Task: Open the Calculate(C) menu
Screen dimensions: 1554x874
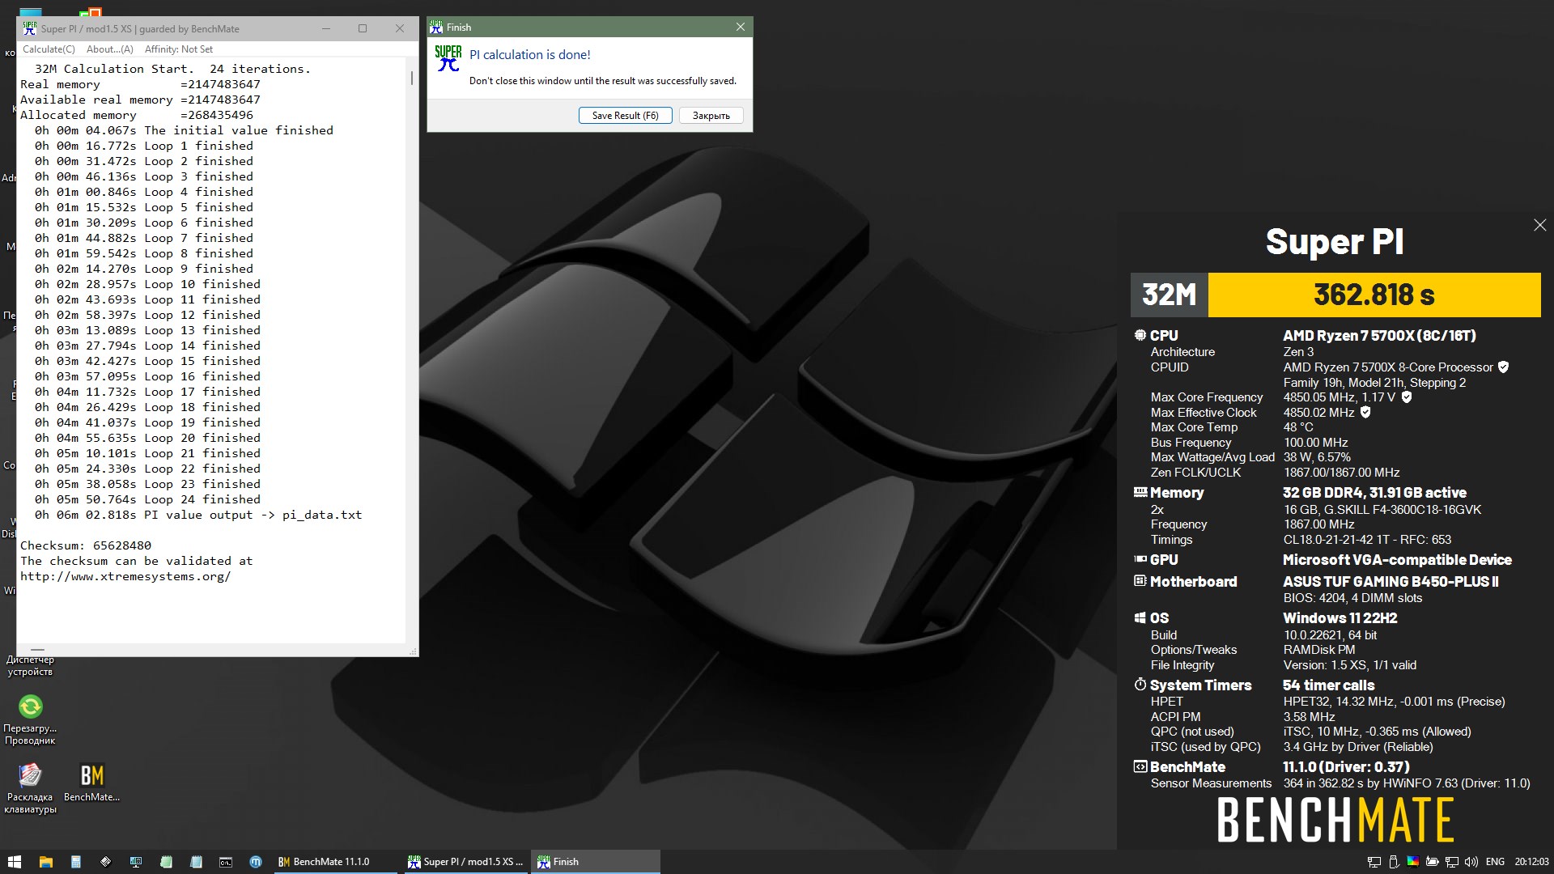Action: point(49,49)
